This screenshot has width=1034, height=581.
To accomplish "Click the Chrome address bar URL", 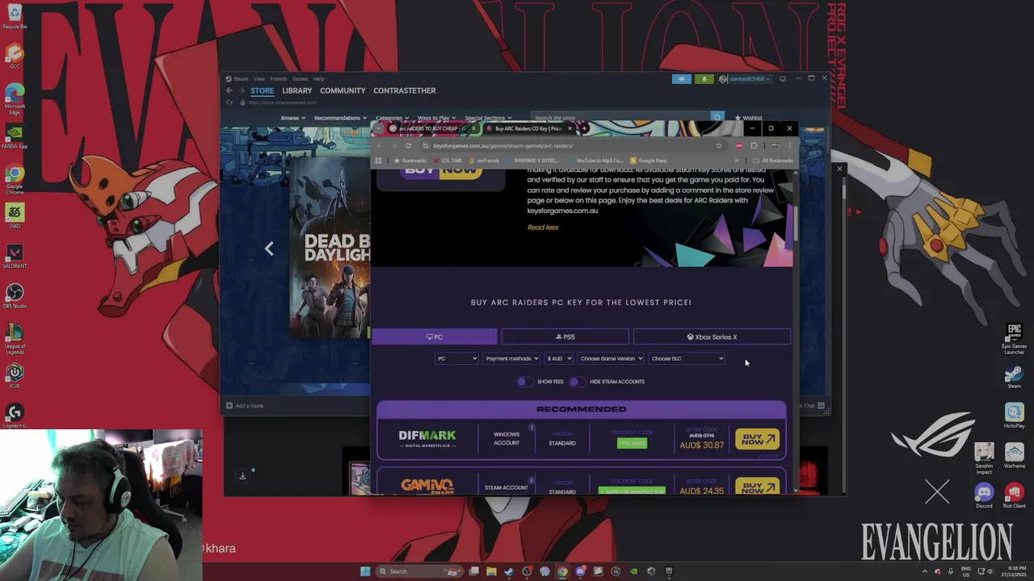I will point(503,146).
